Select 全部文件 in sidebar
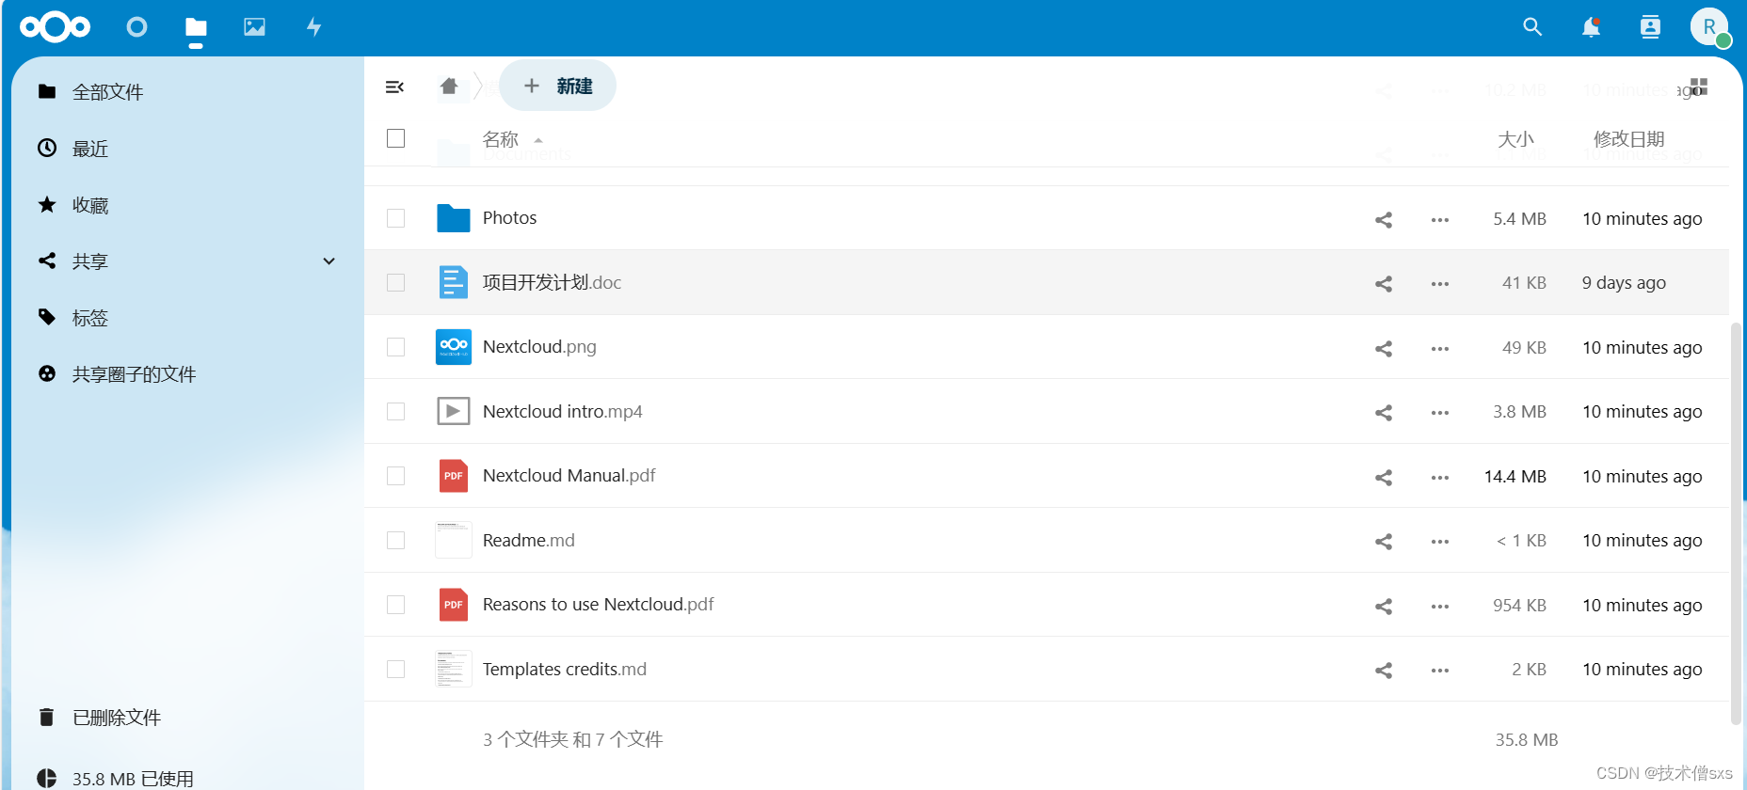The width and height of the screenshot is (1747, 790). click(107, 92)
